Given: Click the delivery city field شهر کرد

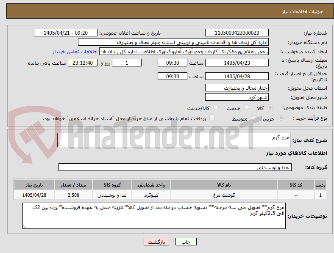Looking at the screenshot, I should [x=237, y=97].
